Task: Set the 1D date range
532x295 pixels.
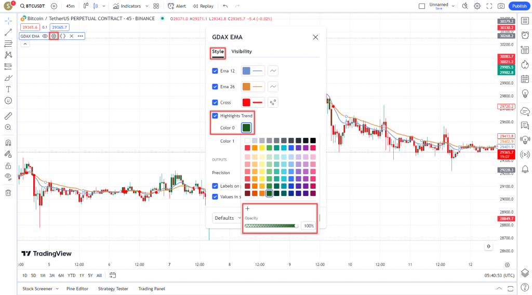Action: point(25,276)
